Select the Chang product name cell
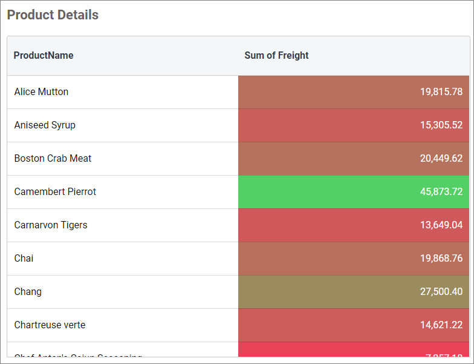474x364 pixels. coord(28,292)
